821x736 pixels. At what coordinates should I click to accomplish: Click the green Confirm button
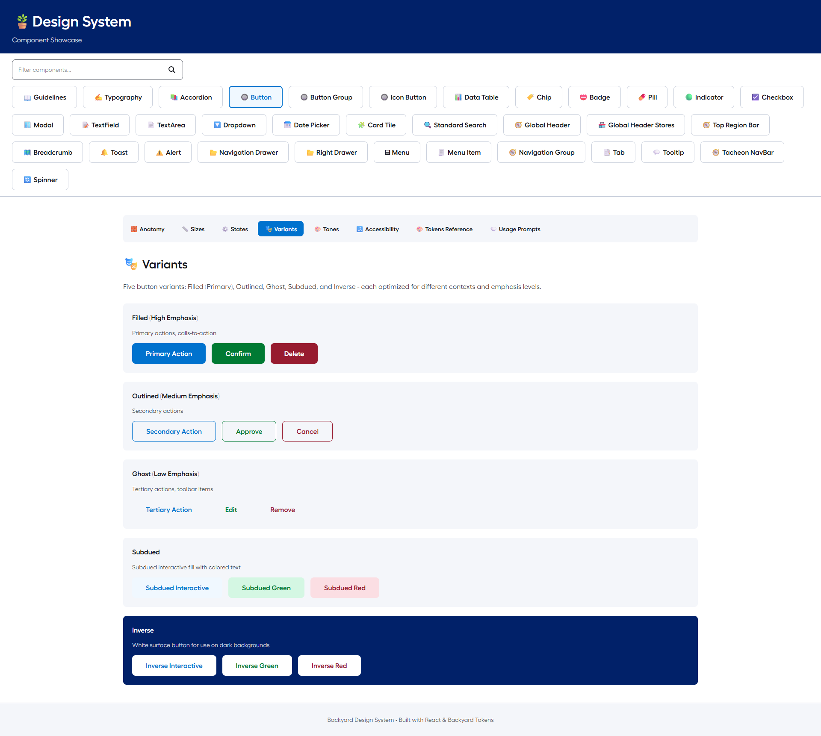[238, 353]
